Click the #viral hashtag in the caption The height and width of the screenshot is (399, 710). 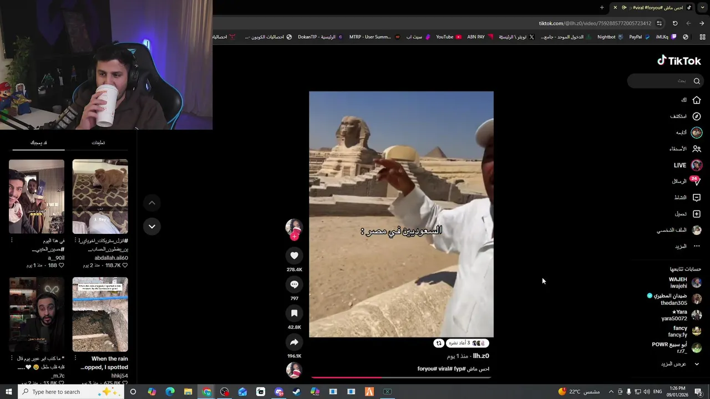444,369
